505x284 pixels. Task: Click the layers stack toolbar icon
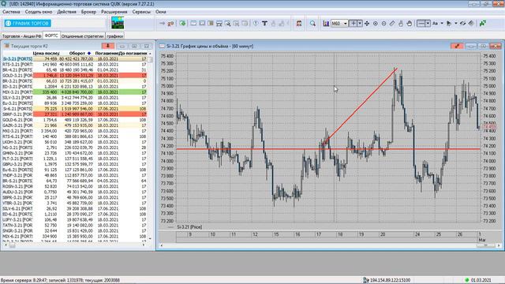(471, 23)
